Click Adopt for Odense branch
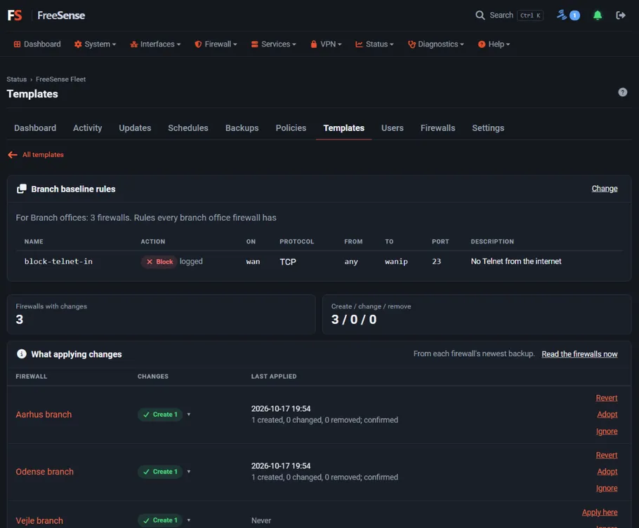 [x=607, y=471]
